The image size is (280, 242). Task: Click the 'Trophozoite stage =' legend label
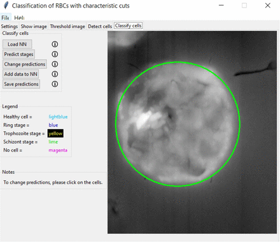point(24,133)
